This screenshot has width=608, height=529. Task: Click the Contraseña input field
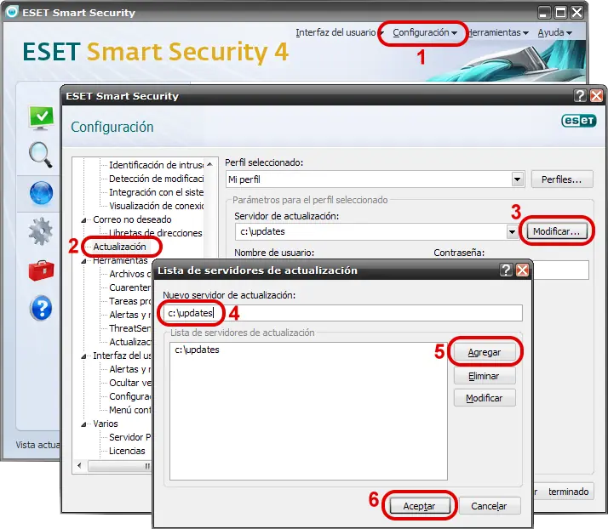pyautogui.click(x=560, y=270)
